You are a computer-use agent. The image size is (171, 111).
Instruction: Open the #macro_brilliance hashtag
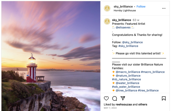click(x=153, y=72)
